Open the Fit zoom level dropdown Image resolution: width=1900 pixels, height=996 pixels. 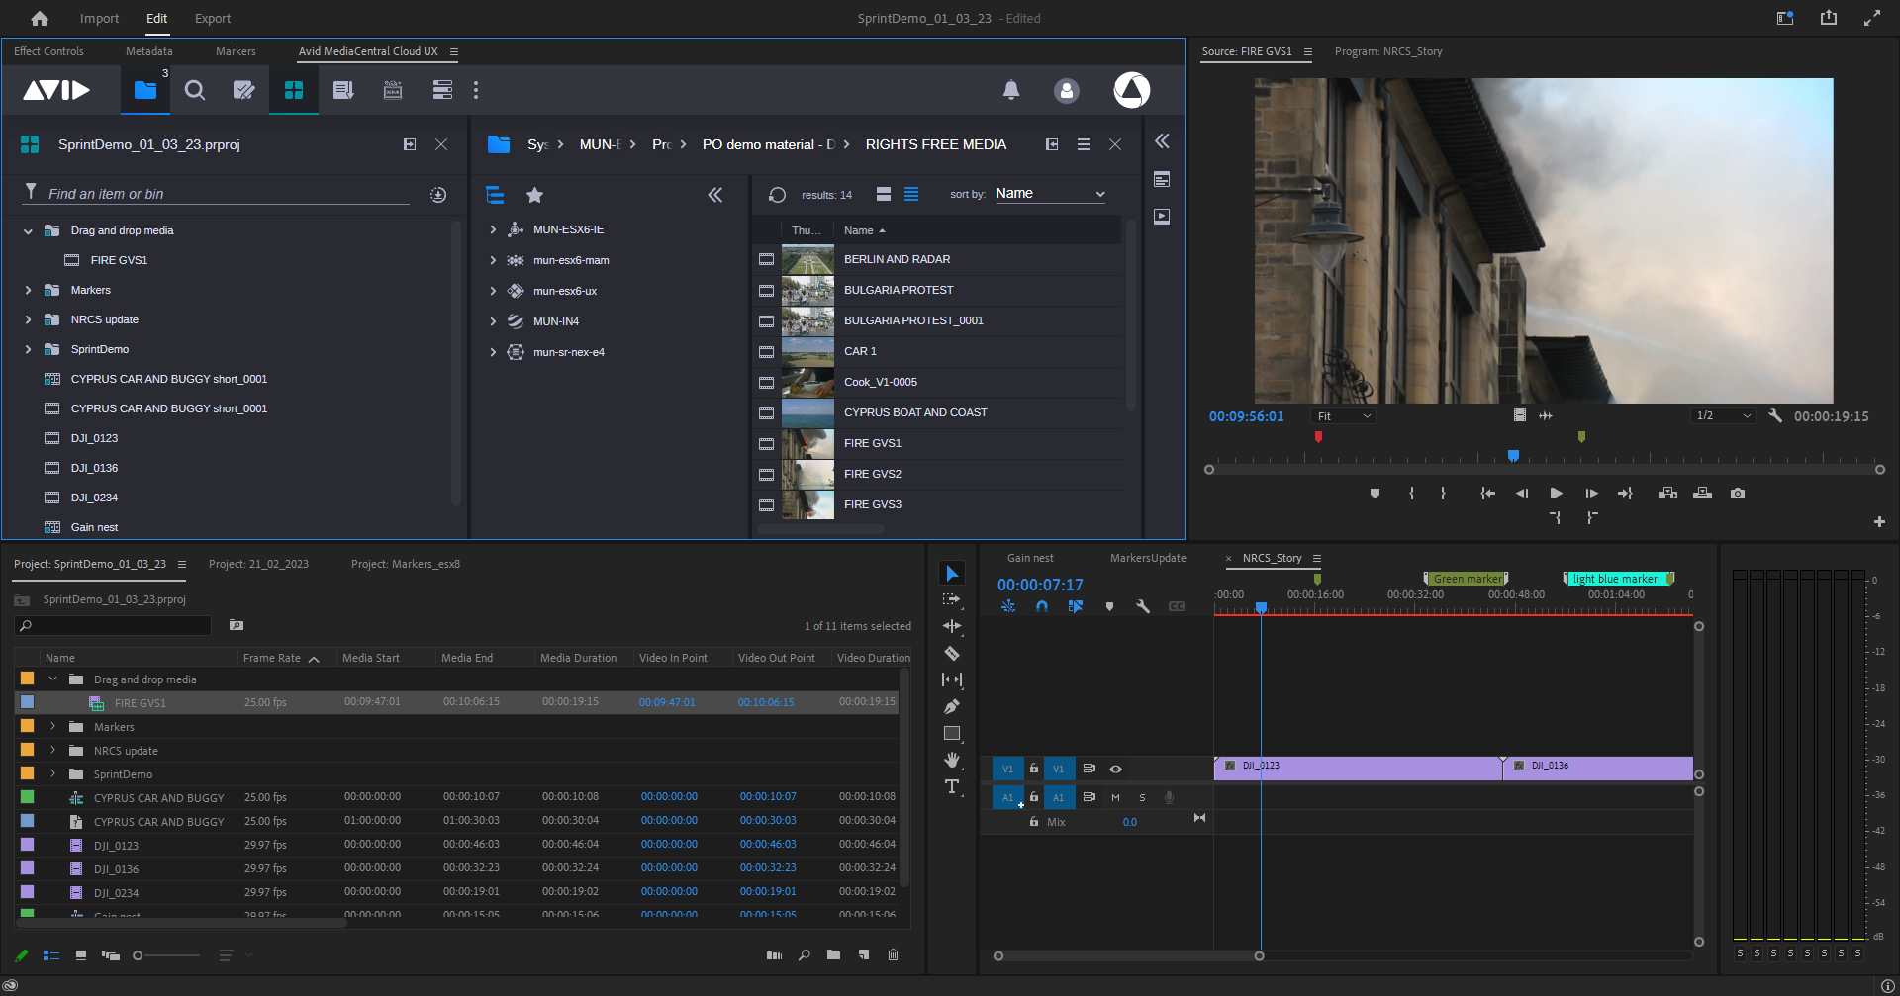pos(1342,415)
